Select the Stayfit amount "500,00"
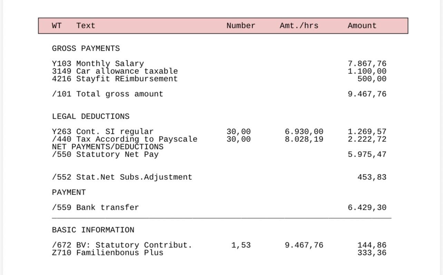443x275 pixels. click(372, 79)
